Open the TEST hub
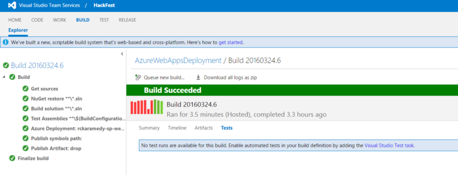The width and height of the screenshot is (458, 175). point(104,20)
